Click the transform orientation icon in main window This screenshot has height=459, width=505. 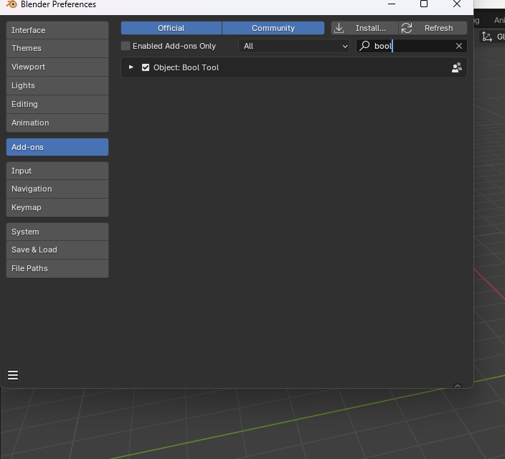click(487, 37)
